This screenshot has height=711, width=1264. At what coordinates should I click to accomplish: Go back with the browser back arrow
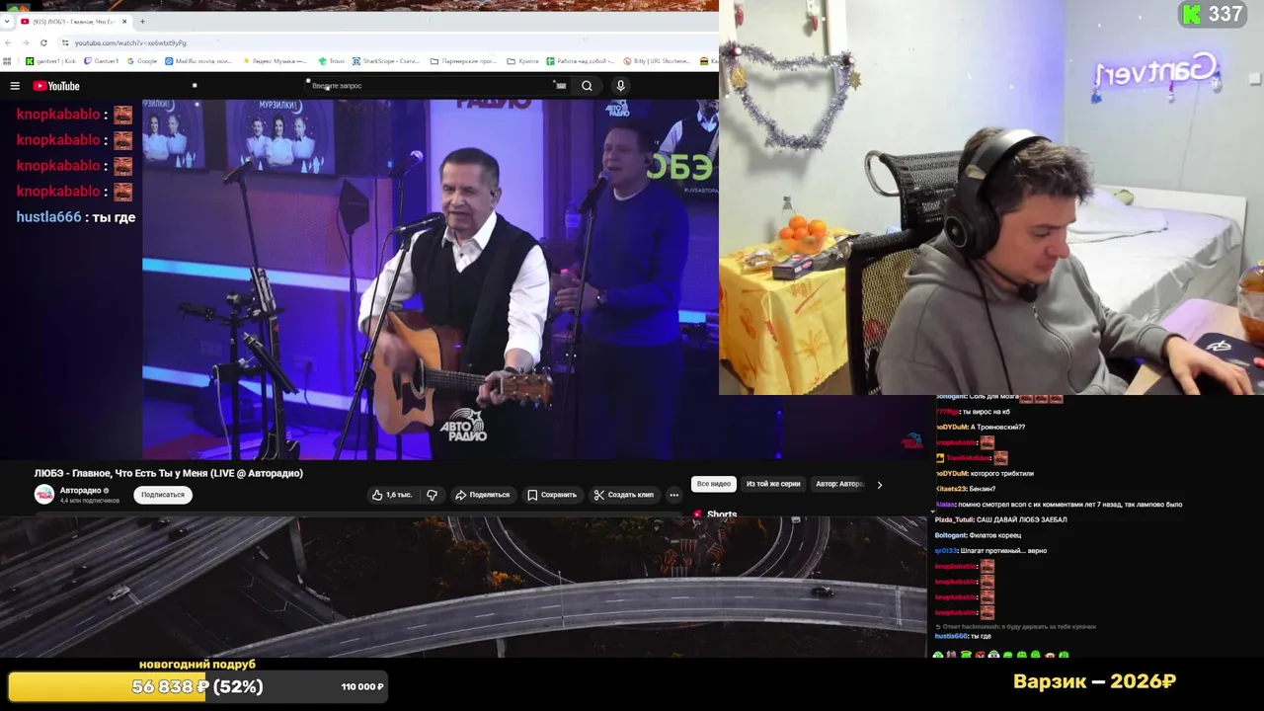8,42
